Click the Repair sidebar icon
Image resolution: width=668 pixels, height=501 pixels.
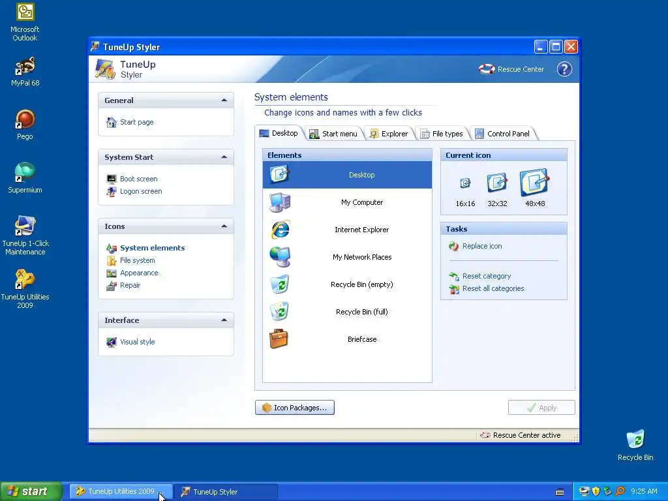click(111, 286)
